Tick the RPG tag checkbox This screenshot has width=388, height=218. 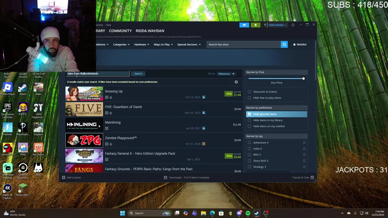[249, 155]
